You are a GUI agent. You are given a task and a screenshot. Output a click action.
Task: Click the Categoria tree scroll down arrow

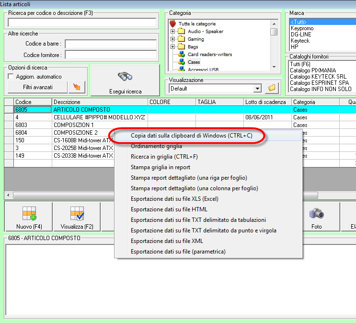(274, 67)
